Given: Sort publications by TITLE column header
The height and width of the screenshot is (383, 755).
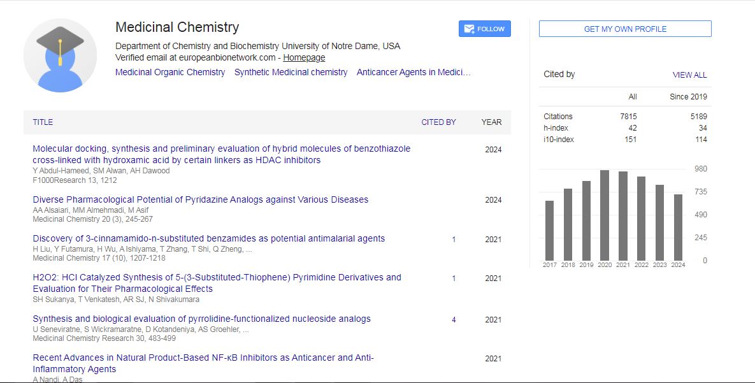Looking at the screenshot, I should tap(43, 122).
